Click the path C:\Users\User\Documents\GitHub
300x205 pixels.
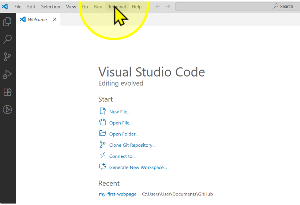[178, 194]
